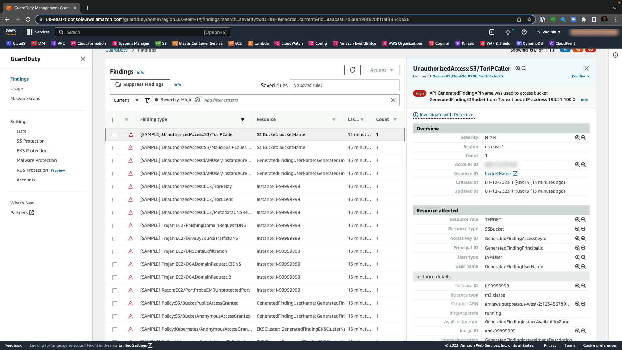Open Malware scans in the sidebar
The width and height of the screenshot is (622, 350).
25,99
